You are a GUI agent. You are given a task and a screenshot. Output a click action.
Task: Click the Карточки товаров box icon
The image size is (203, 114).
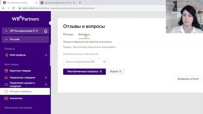tap(6, 71)
